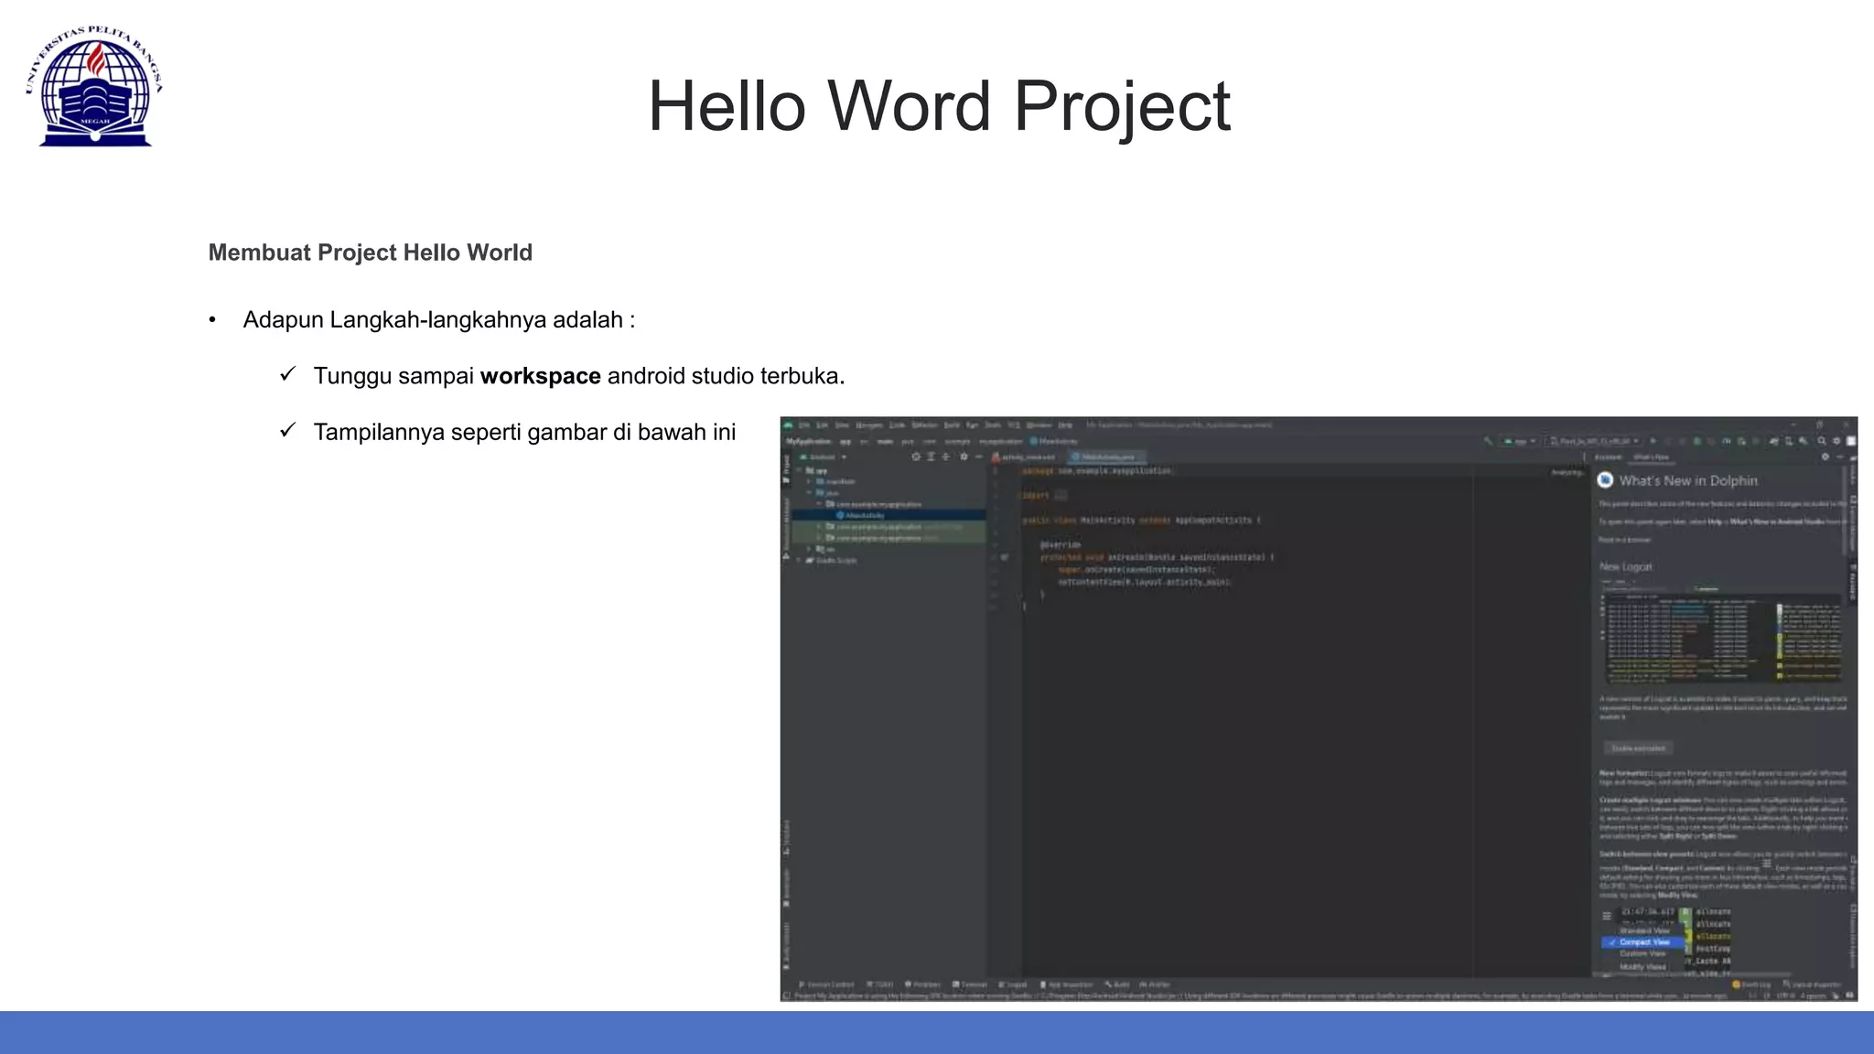Click the Search Everywhere magnifier icon
Viewport: 1874px width, 1054px height.
coord(1821,441)
